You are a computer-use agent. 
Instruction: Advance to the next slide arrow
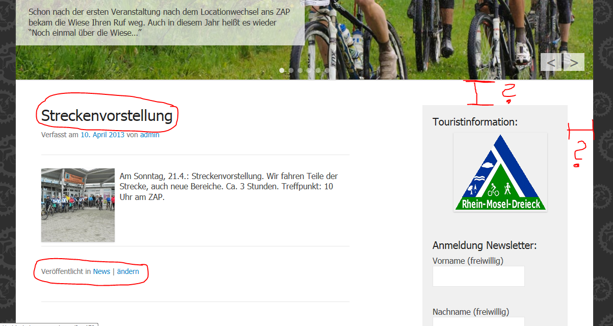(x=574, y=62)
